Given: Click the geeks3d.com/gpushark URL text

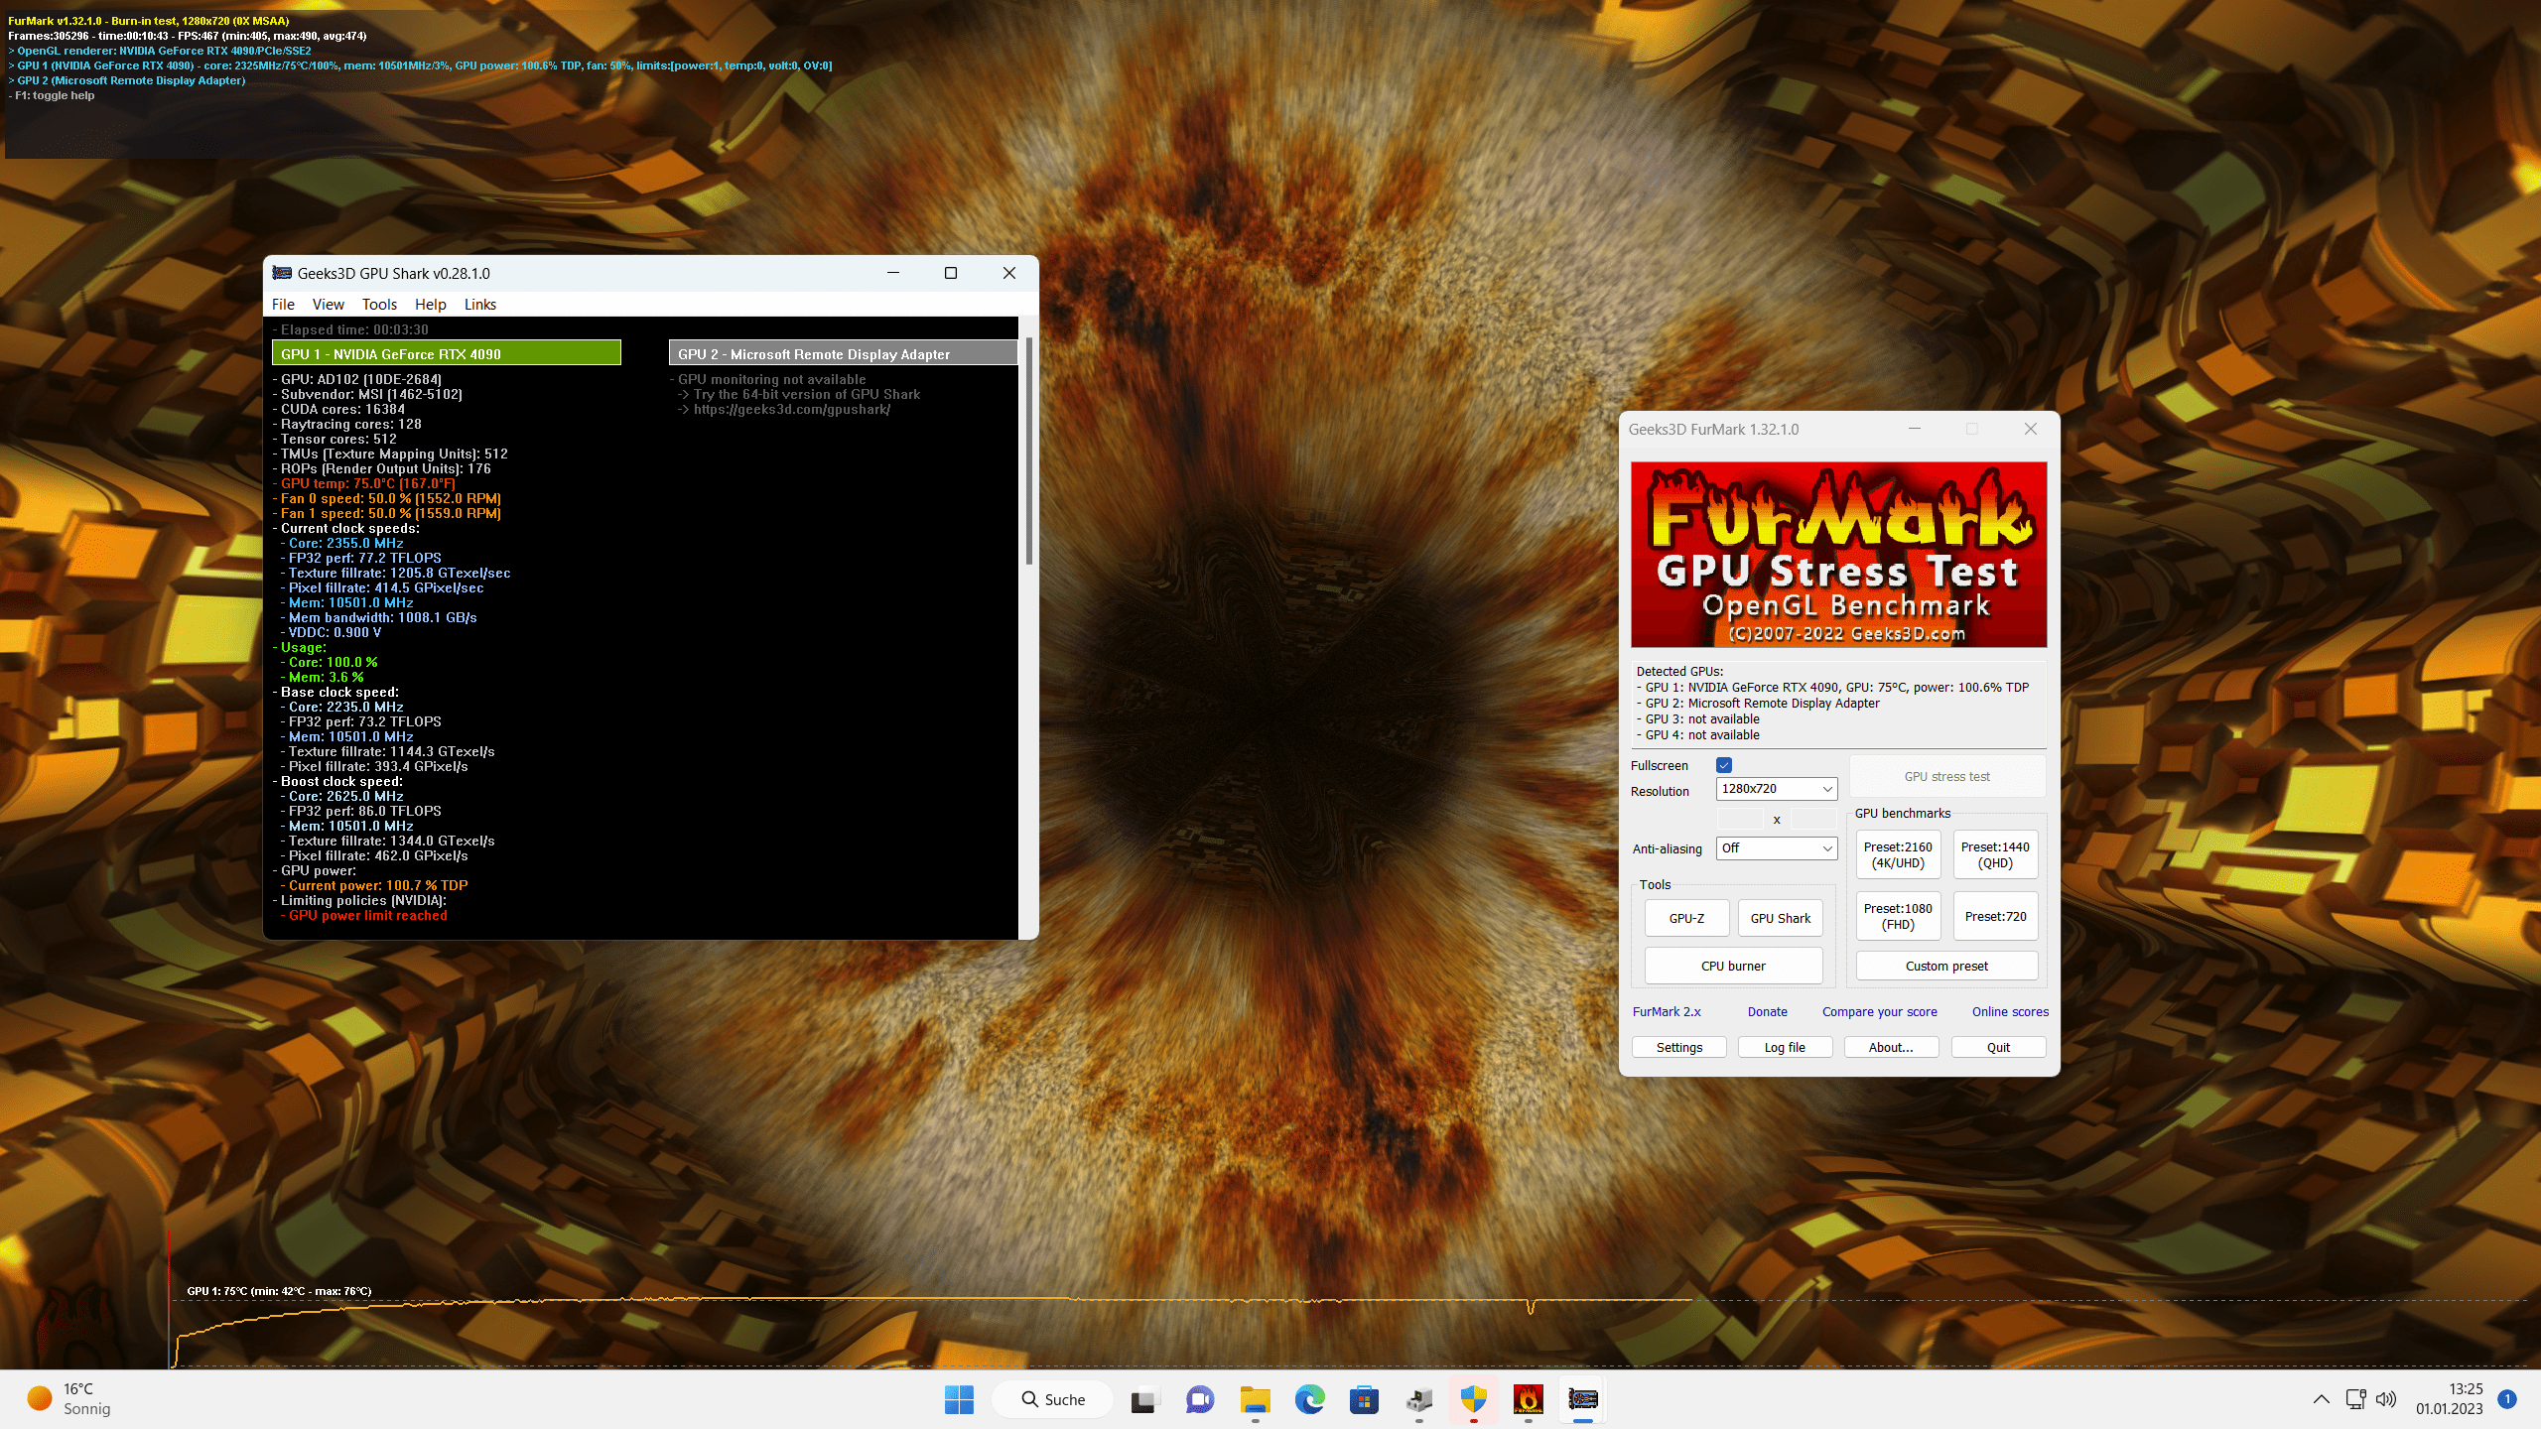Looking at the screenshot, I should pyautogui.click(x=791, y=410).
